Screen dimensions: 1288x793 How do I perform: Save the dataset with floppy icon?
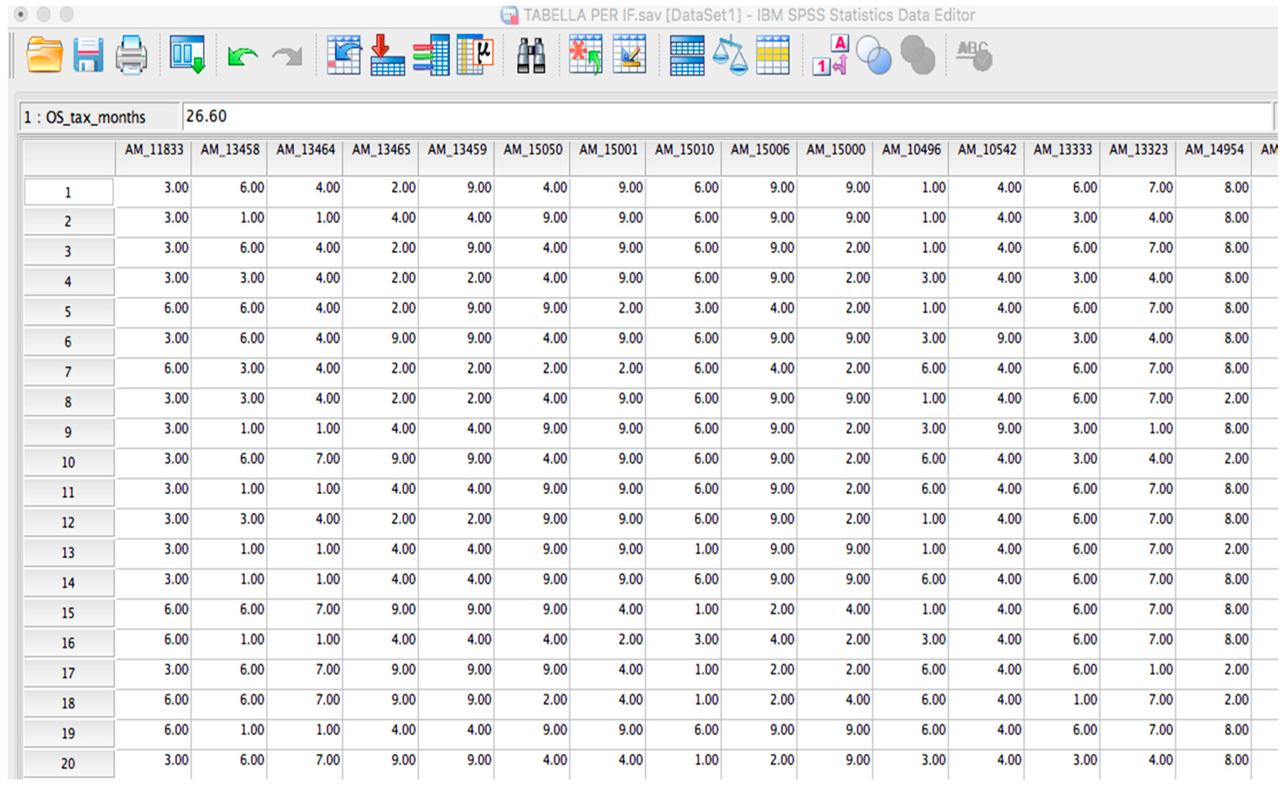tap(88, 54)
